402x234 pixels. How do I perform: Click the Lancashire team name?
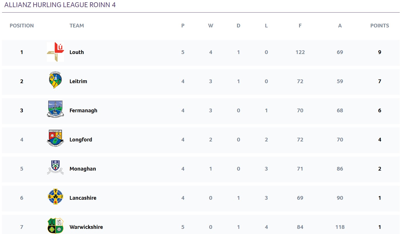(83, 198)
